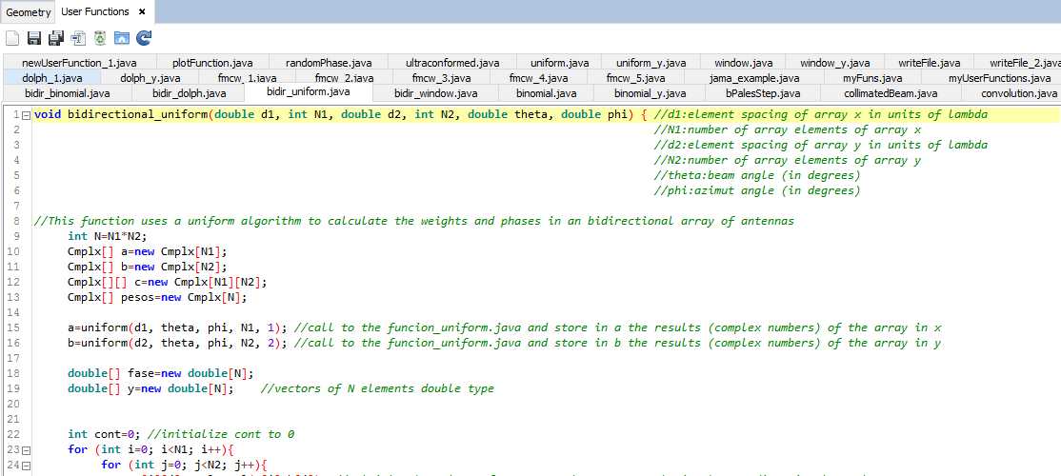Click the home folder icon
The image size is (1061, 476).
tap(122, 38)
